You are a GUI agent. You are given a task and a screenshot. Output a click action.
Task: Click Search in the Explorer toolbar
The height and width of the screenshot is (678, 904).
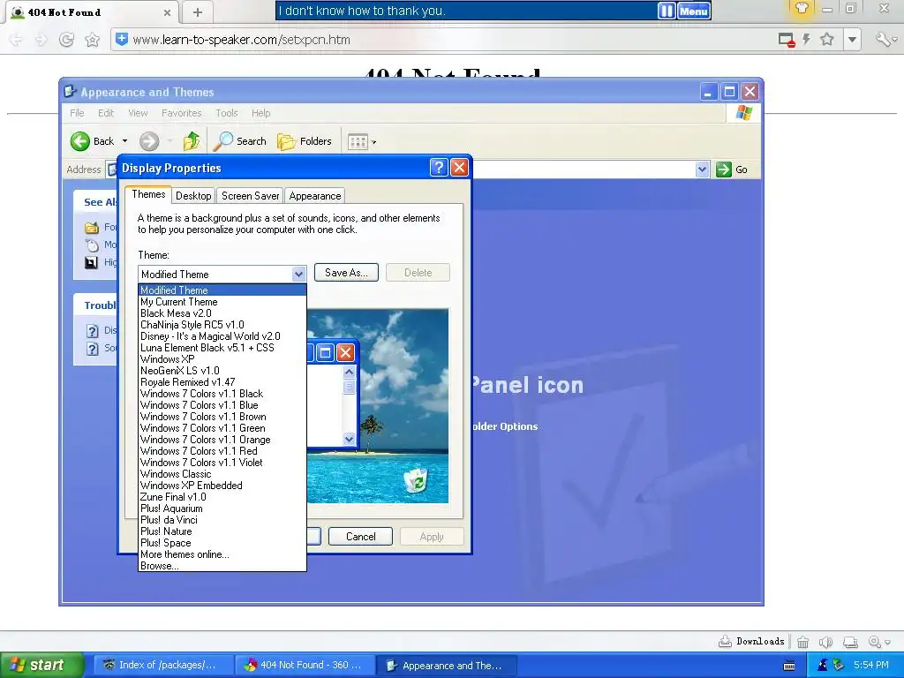pyautogui.click(x=240, y=140)
